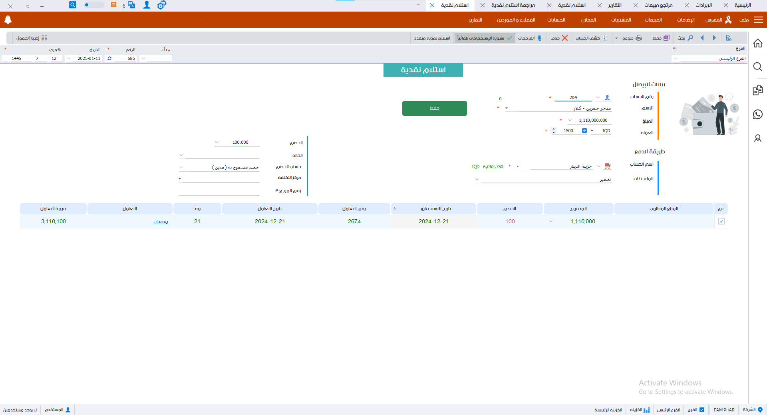
Task: Expand the discount account dropdown
Action: click(181, 167)
